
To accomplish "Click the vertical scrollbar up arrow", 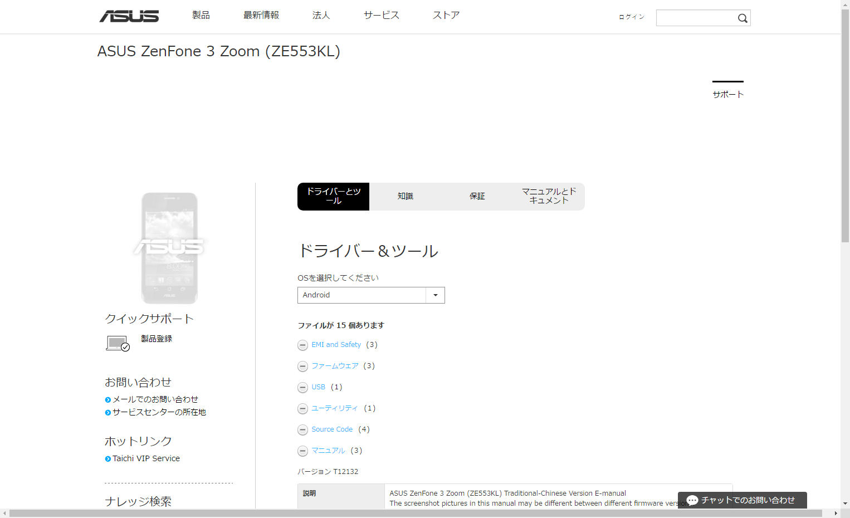I will click(845, 4).
